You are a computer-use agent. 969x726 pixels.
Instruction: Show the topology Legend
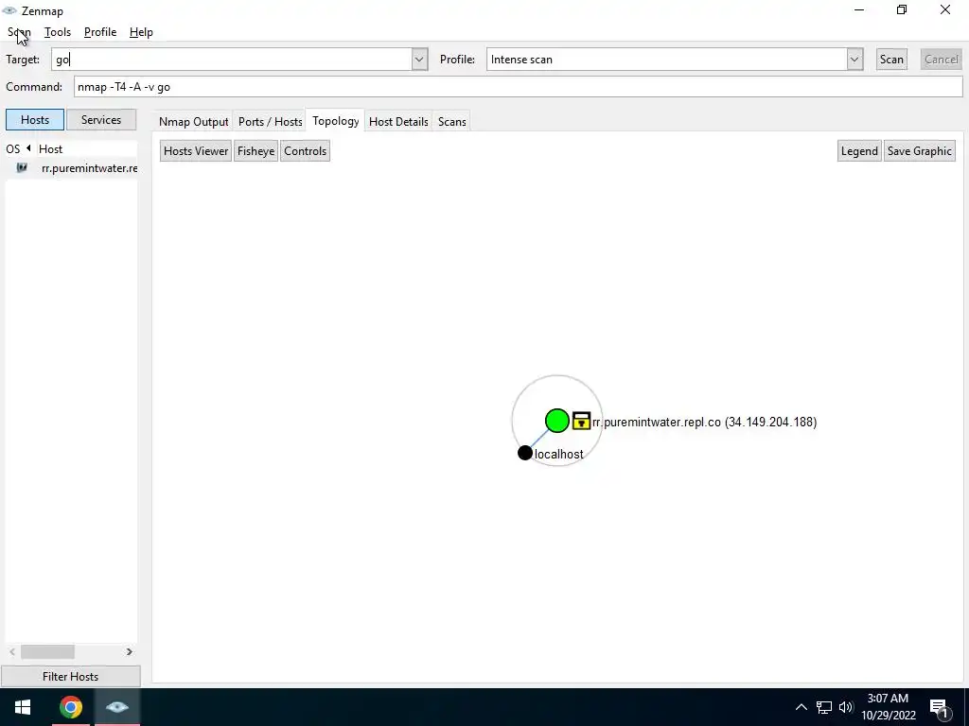tap(859, 151)
